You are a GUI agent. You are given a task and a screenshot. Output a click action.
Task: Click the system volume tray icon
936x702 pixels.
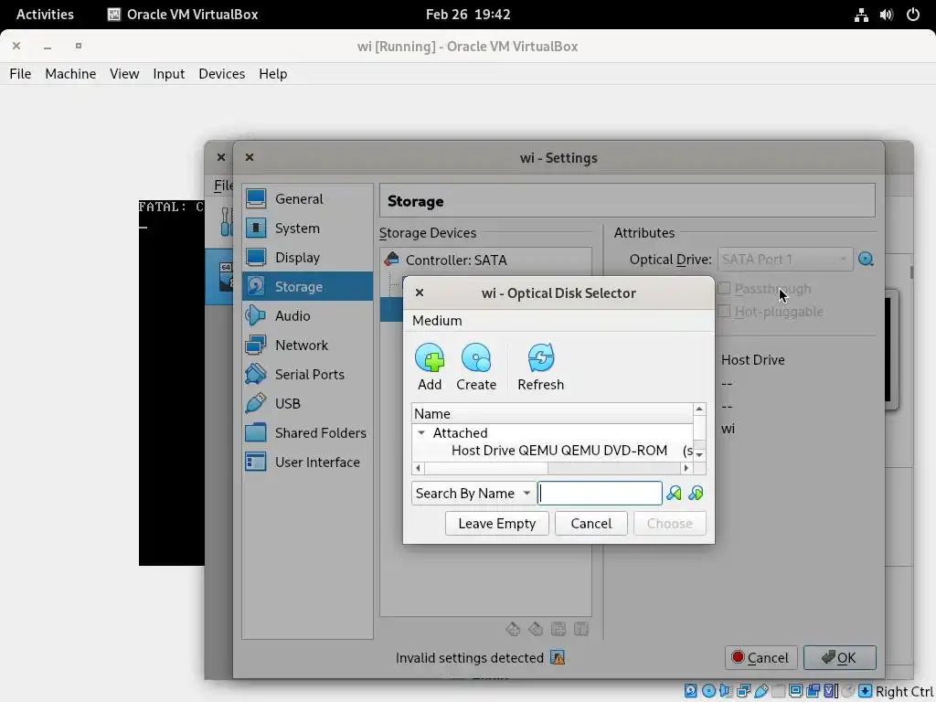887,15
